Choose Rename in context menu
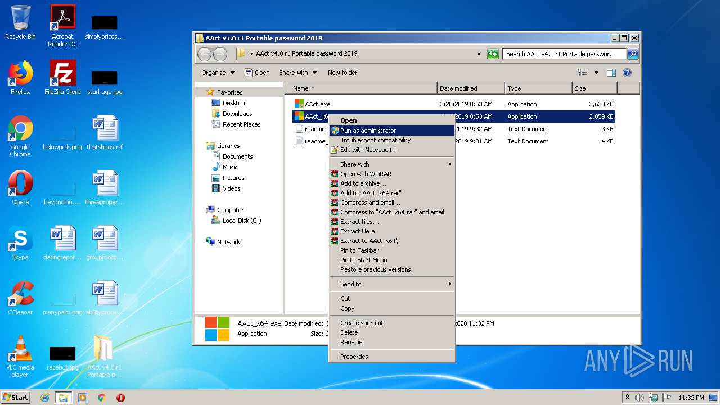The height and width of the screenshot is (405, 720). click(x=392, y=342)
